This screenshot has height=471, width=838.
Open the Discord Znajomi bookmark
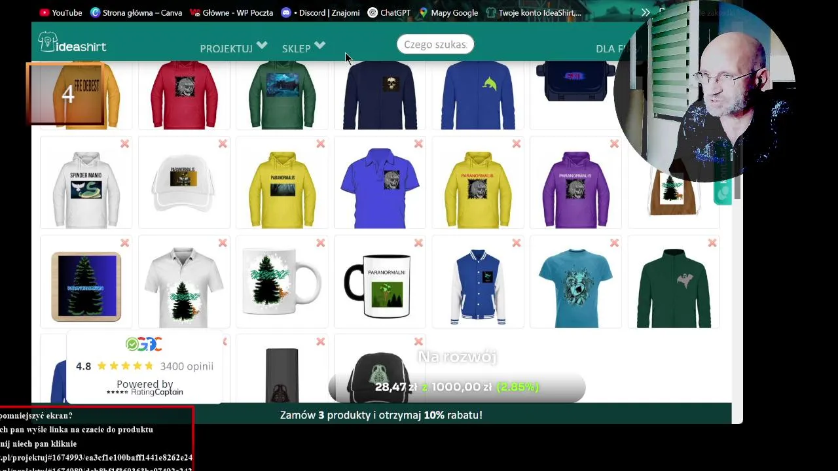pos(319,12)
